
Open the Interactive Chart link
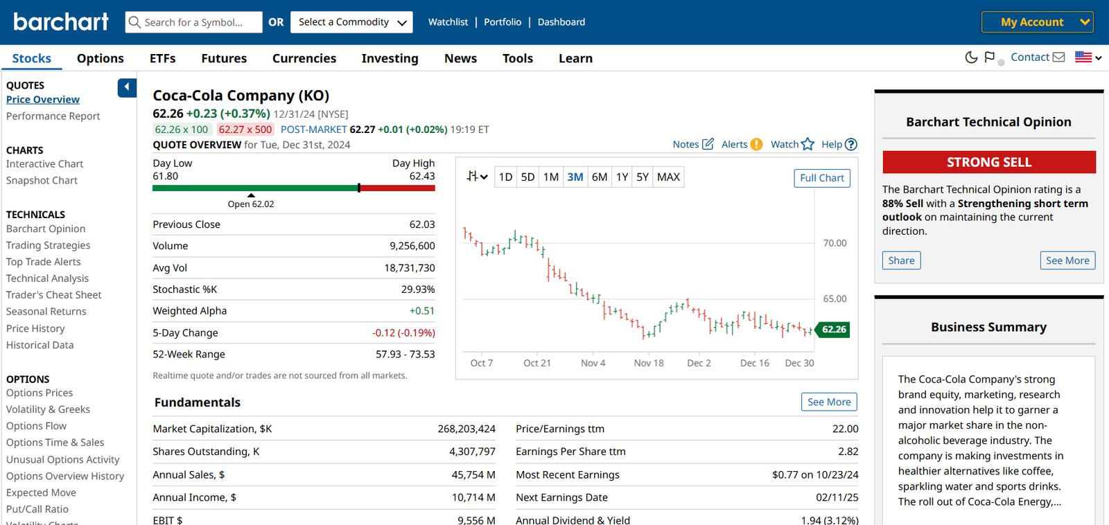[x=44, y=164]
